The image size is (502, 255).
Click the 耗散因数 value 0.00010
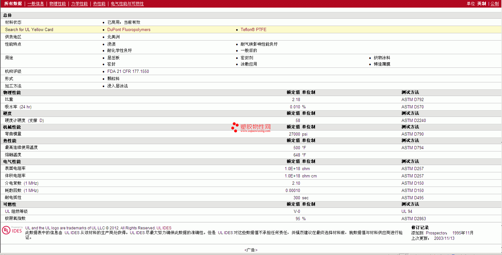coord(293,190)
